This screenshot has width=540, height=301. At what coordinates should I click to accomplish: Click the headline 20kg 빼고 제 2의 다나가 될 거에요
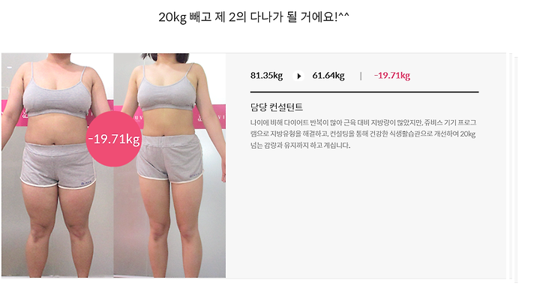tap(253, 17)
